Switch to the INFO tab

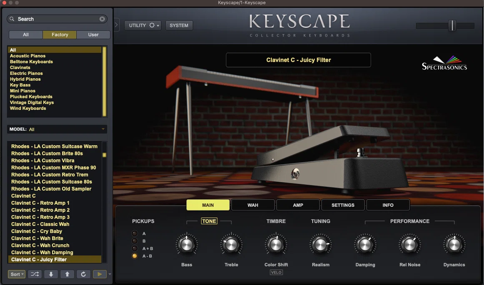[x=388, y=205]
